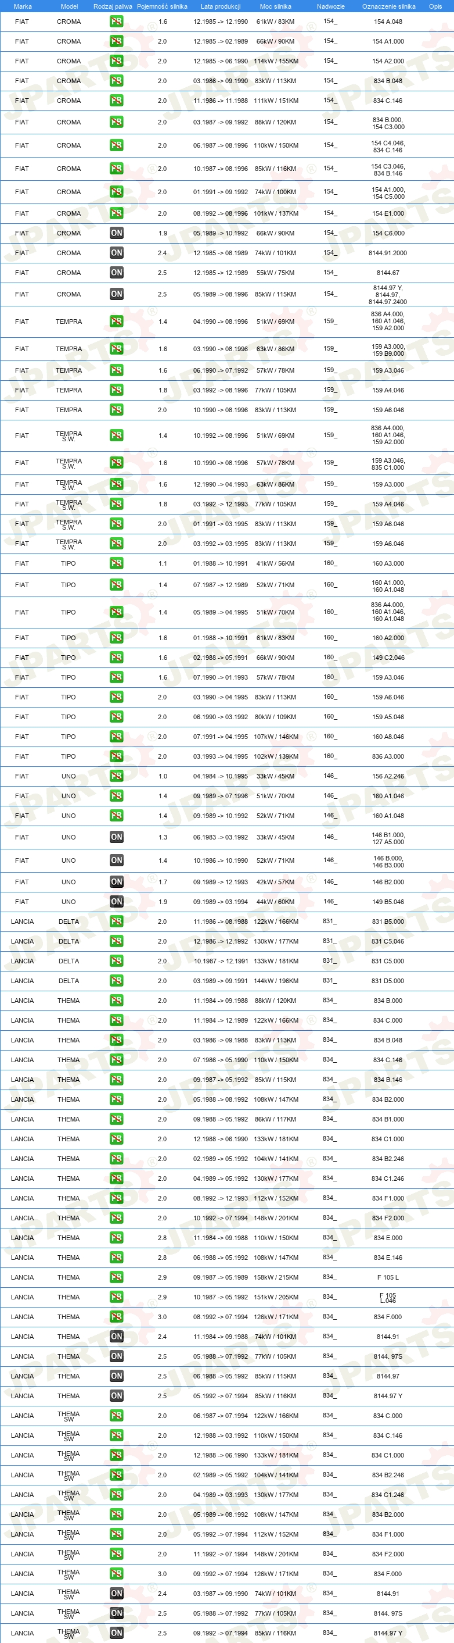Click the Opis column header
The height and width of the screenshot is (1643, 454).
[435, 6]
